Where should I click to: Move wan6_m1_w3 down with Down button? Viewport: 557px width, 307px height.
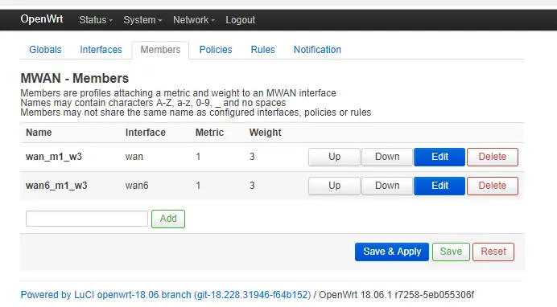(x=387, y=186)
